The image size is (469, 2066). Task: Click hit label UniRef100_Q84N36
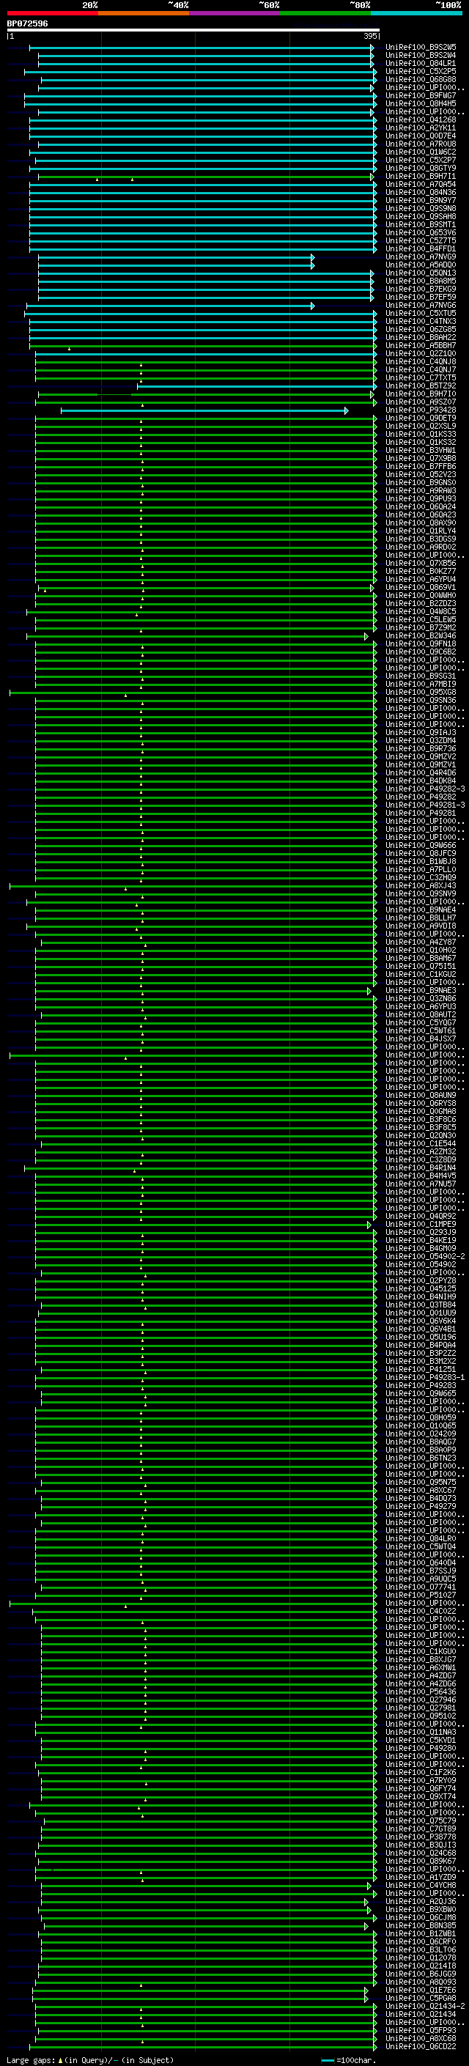(421, 193)
